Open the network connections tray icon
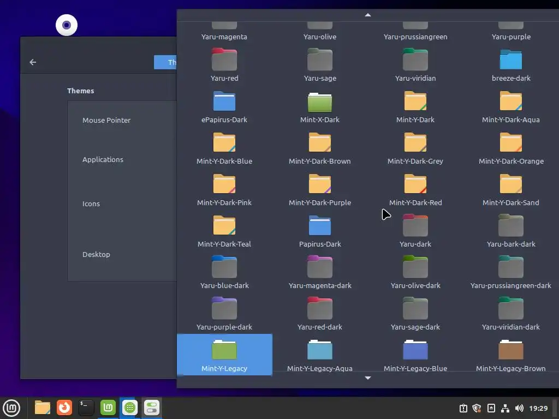This screenshot has width=559, height=419. [x=505, y=408]
